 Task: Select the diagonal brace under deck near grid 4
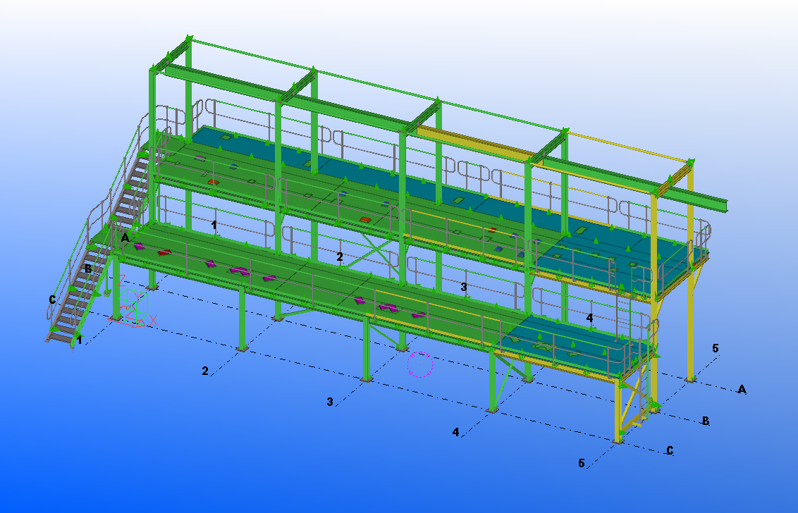tap(505, 381)
